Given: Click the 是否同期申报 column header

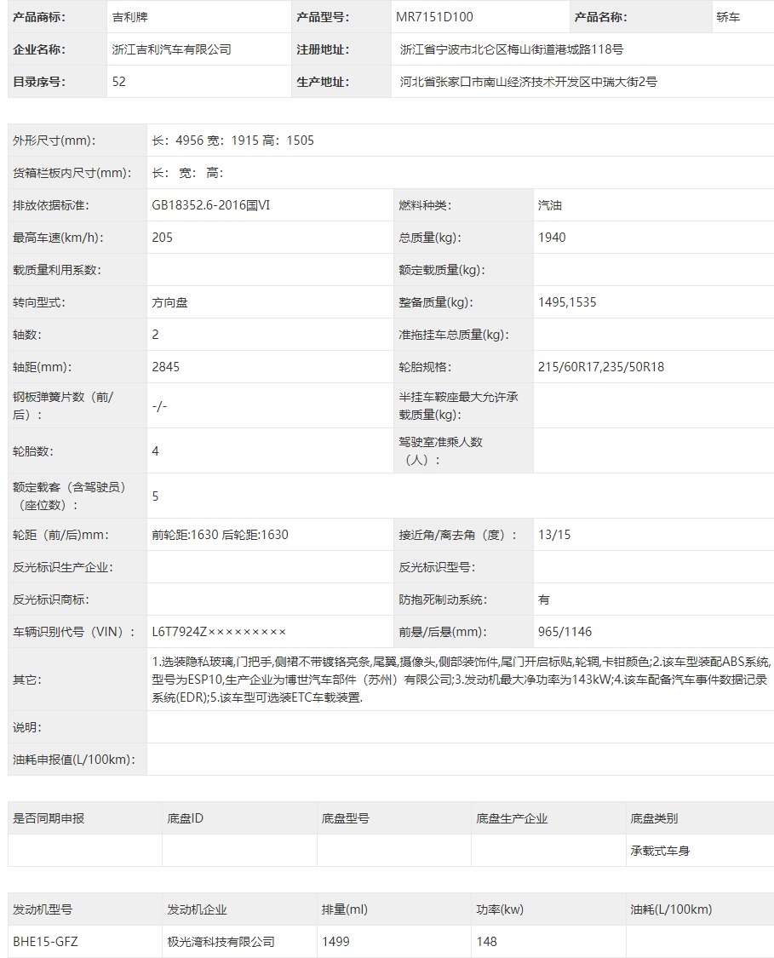Looking at the screenshot, I should [49, 818].
